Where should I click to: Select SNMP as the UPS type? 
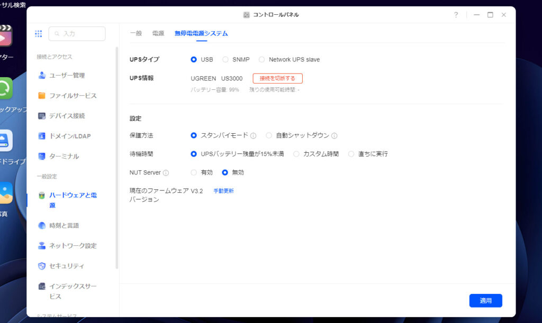[x=225, y=60]
